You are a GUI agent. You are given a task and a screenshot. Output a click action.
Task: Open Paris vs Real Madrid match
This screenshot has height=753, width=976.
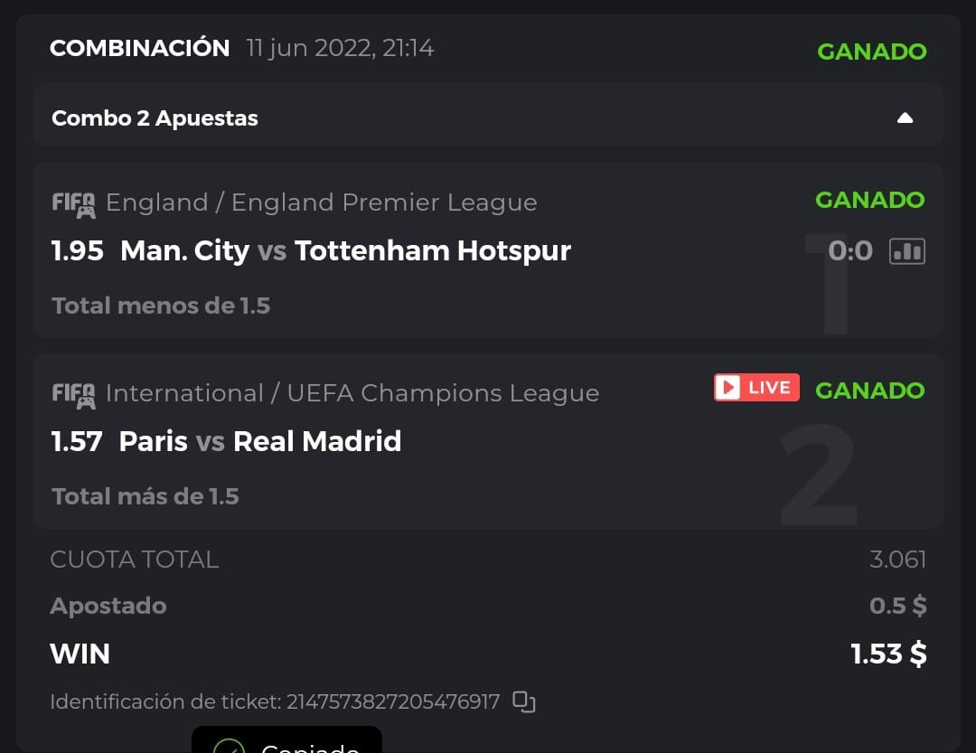click(260, 441)
